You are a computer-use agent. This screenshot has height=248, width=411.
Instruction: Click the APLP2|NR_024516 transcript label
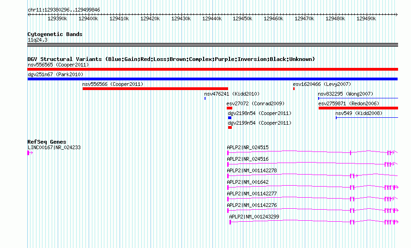point(248,159)
